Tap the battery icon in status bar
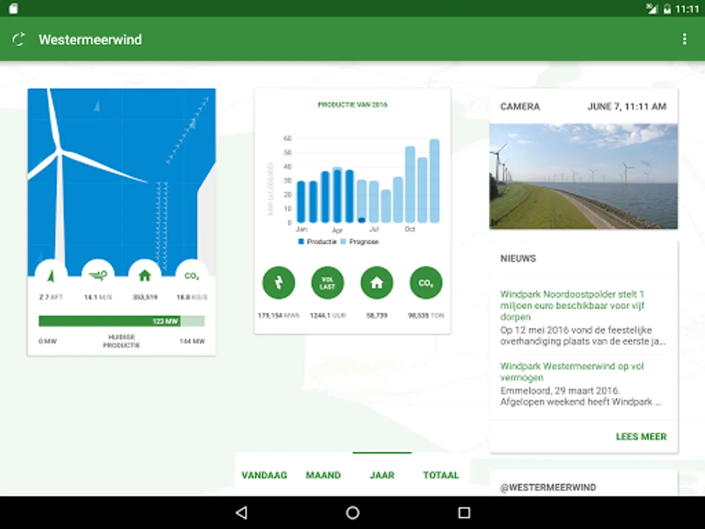 [x=667, y=9]
